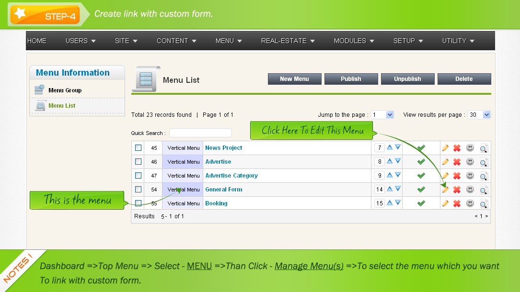Move News Project down with blue arrow

398,147
